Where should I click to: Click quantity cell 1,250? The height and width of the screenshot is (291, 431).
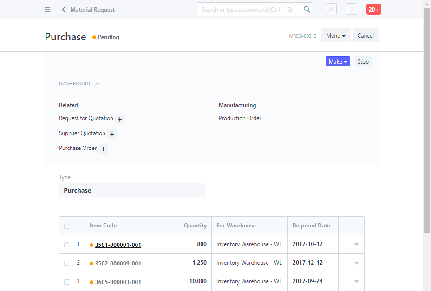tap(186, 263)
